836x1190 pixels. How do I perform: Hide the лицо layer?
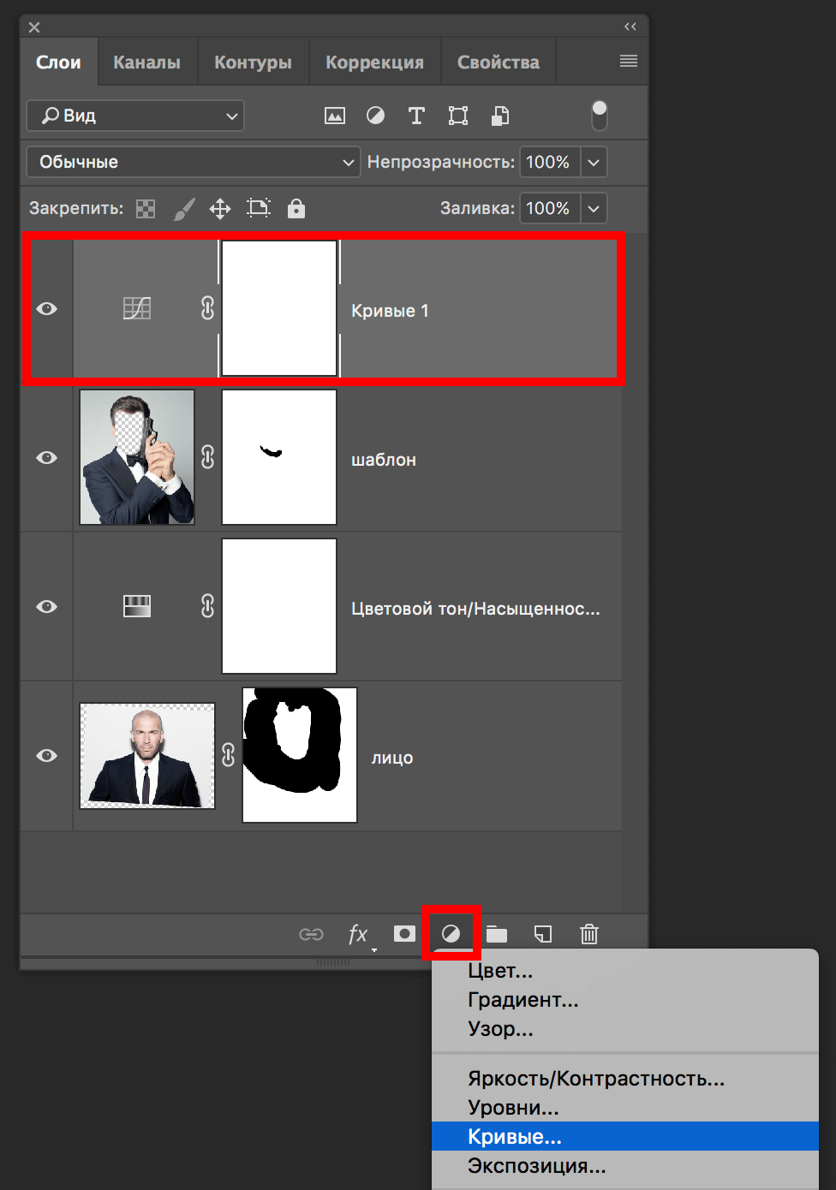pos(47,756)
